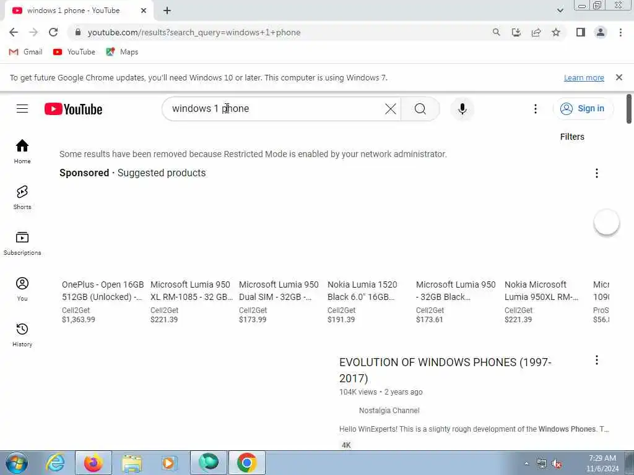Open Microsoft Lumia 950 XL RM-1085 product

tap(191, 291)
